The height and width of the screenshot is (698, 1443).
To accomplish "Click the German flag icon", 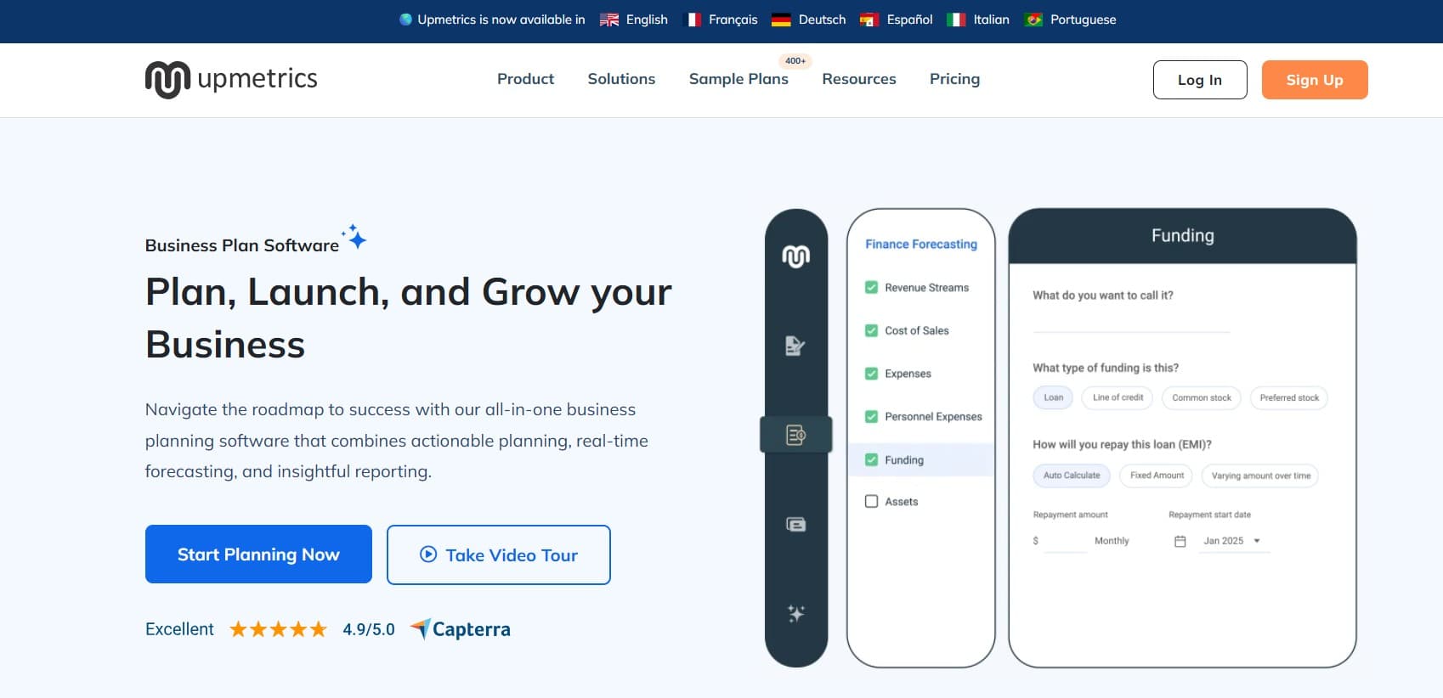I will coord(781,20).
